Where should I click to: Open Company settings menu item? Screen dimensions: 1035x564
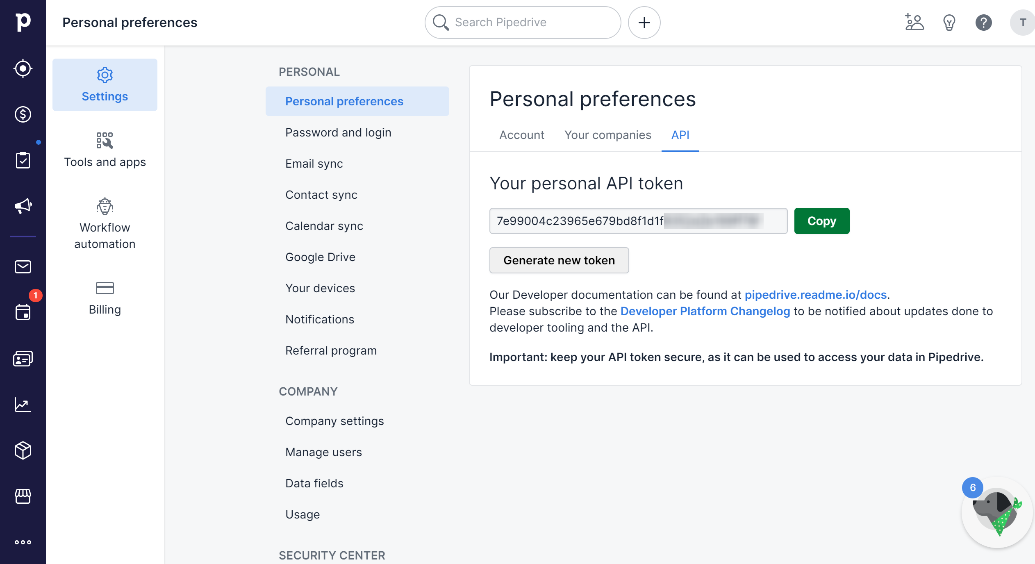[334, 421]
